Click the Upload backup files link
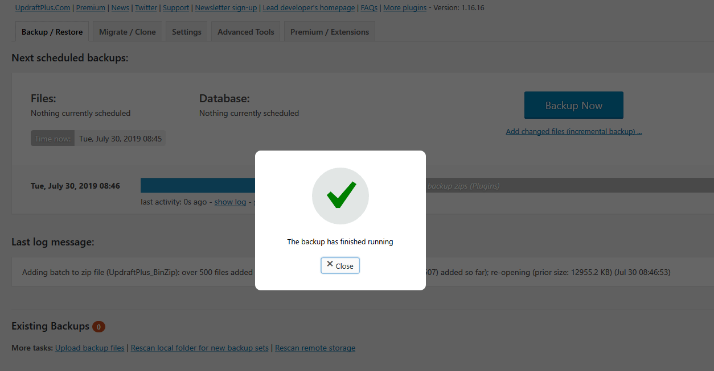The image size is (714, 371). [90, 348]
